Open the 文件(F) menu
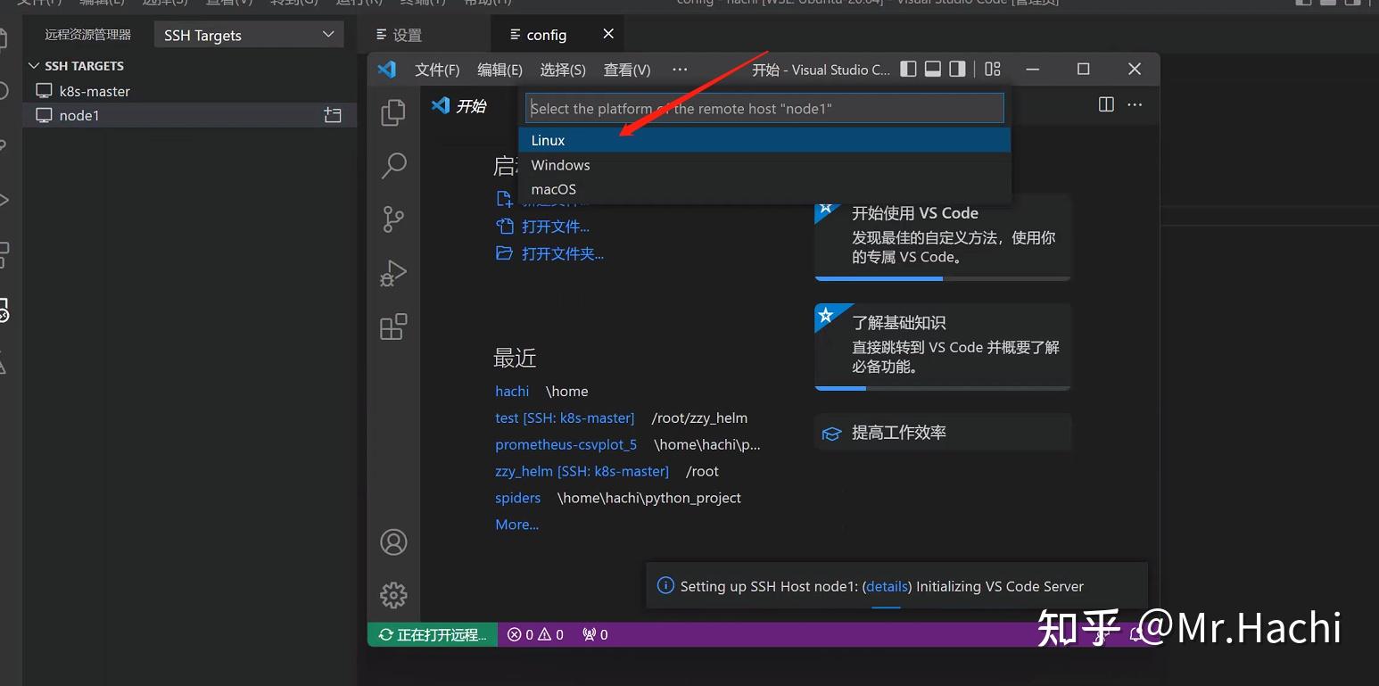 click(x=437, y=69)
